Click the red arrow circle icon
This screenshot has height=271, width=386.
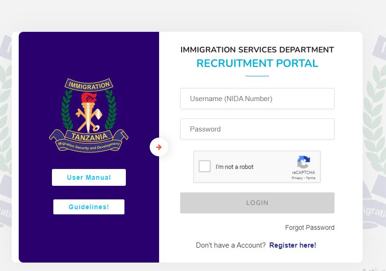click(x=159, y=147)
